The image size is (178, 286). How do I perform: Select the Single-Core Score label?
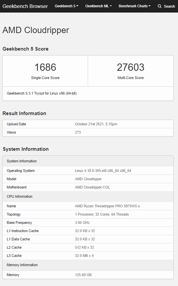[x=45, y=78]
